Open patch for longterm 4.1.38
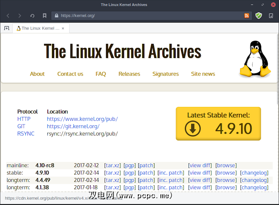 (146, 188)
